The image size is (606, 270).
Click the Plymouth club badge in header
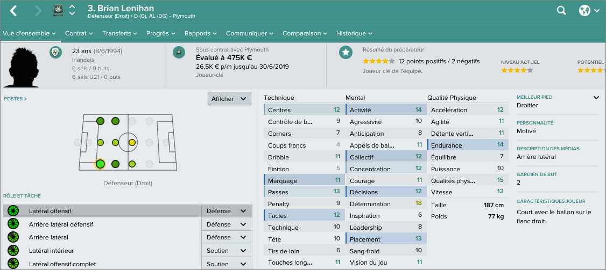pos(58,10)
